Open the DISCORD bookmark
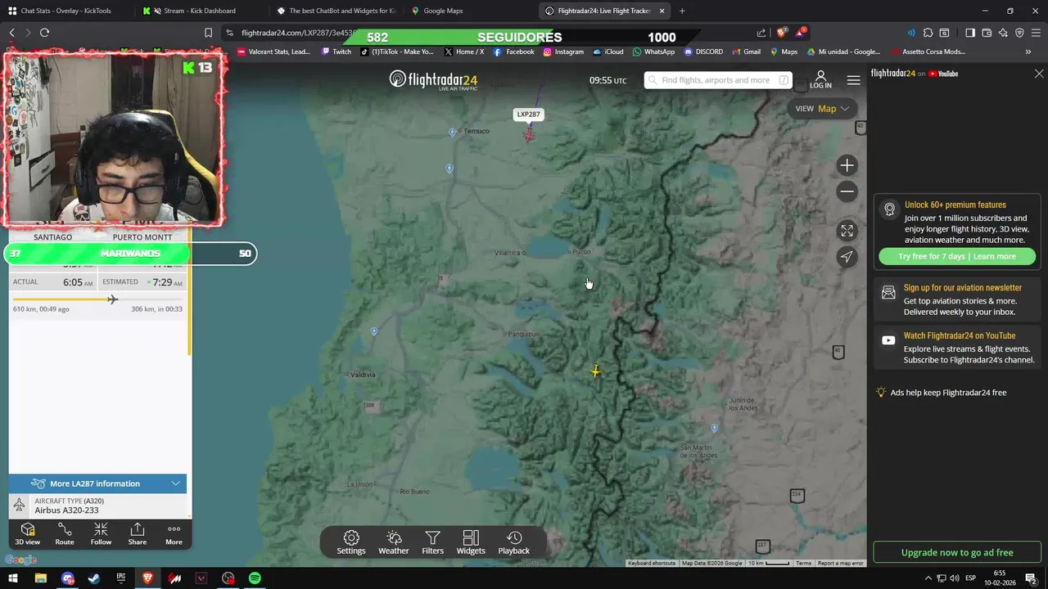1048x589 pixels. click(703, 52)
